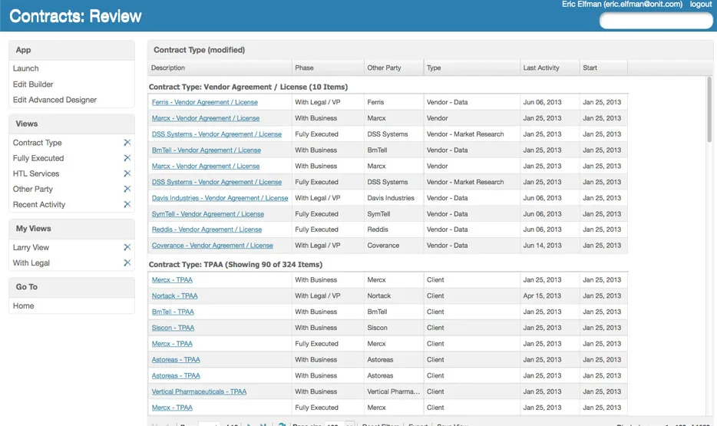Open SymTell - Vendor Agreement / License
This screenshot has width=717, height=426.
tap(208, 214)
